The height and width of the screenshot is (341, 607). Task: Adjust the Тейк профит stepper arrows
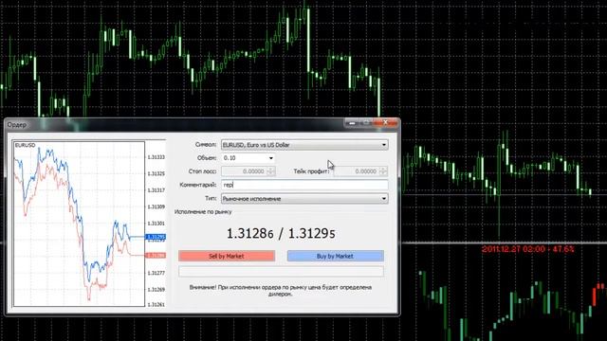383,171
